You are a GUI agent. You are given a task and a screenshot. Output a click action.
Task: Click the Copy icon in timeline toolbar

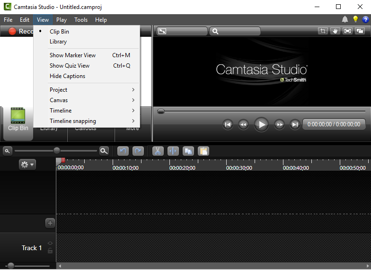tap(188, 151)
